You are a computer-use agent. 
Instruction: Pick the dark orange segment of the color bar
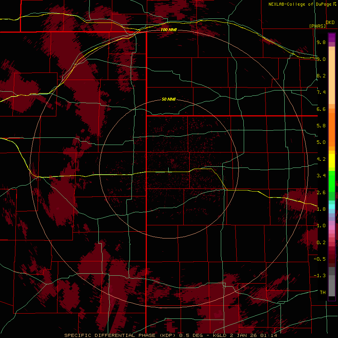(332, 129)
